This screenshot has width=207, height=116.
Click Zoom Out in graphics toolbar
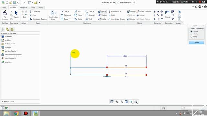pos(122,102)
